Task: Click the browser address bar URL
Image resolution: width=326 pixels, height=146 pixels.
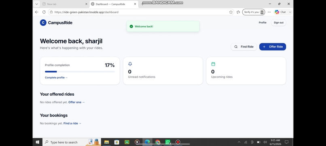Action: click(x=86, y=12)
